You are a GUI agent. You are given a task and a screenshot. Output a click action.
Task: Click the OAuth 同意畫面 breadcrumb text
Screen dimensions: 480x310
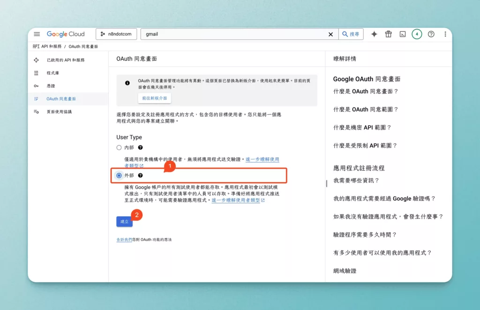pos(83,46)
